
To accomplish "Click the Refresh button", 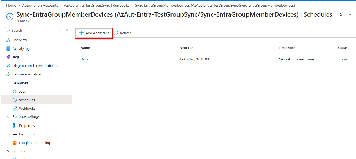I will pyautogui.click(x=123, y=33).
